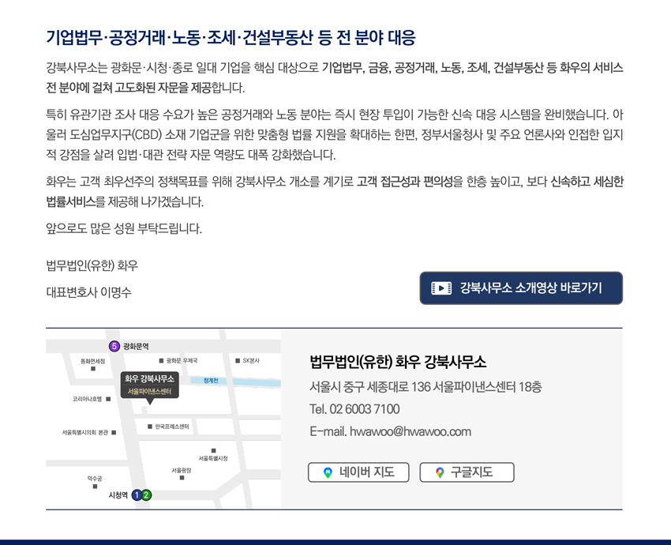Image resolution: width=671 pixels, height=545 pixels.
Task: Open 네이버 지도 map button
Action: click(x=358, y=472)
